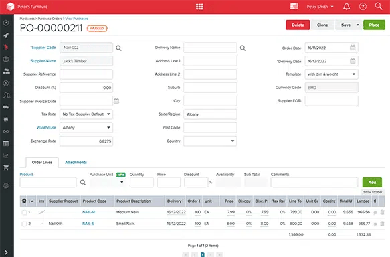Open the Order Date calendar icon

tap(353, 48)
